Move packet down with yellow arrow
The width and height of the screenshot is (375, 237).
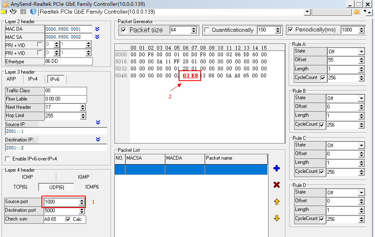(277, 218)
